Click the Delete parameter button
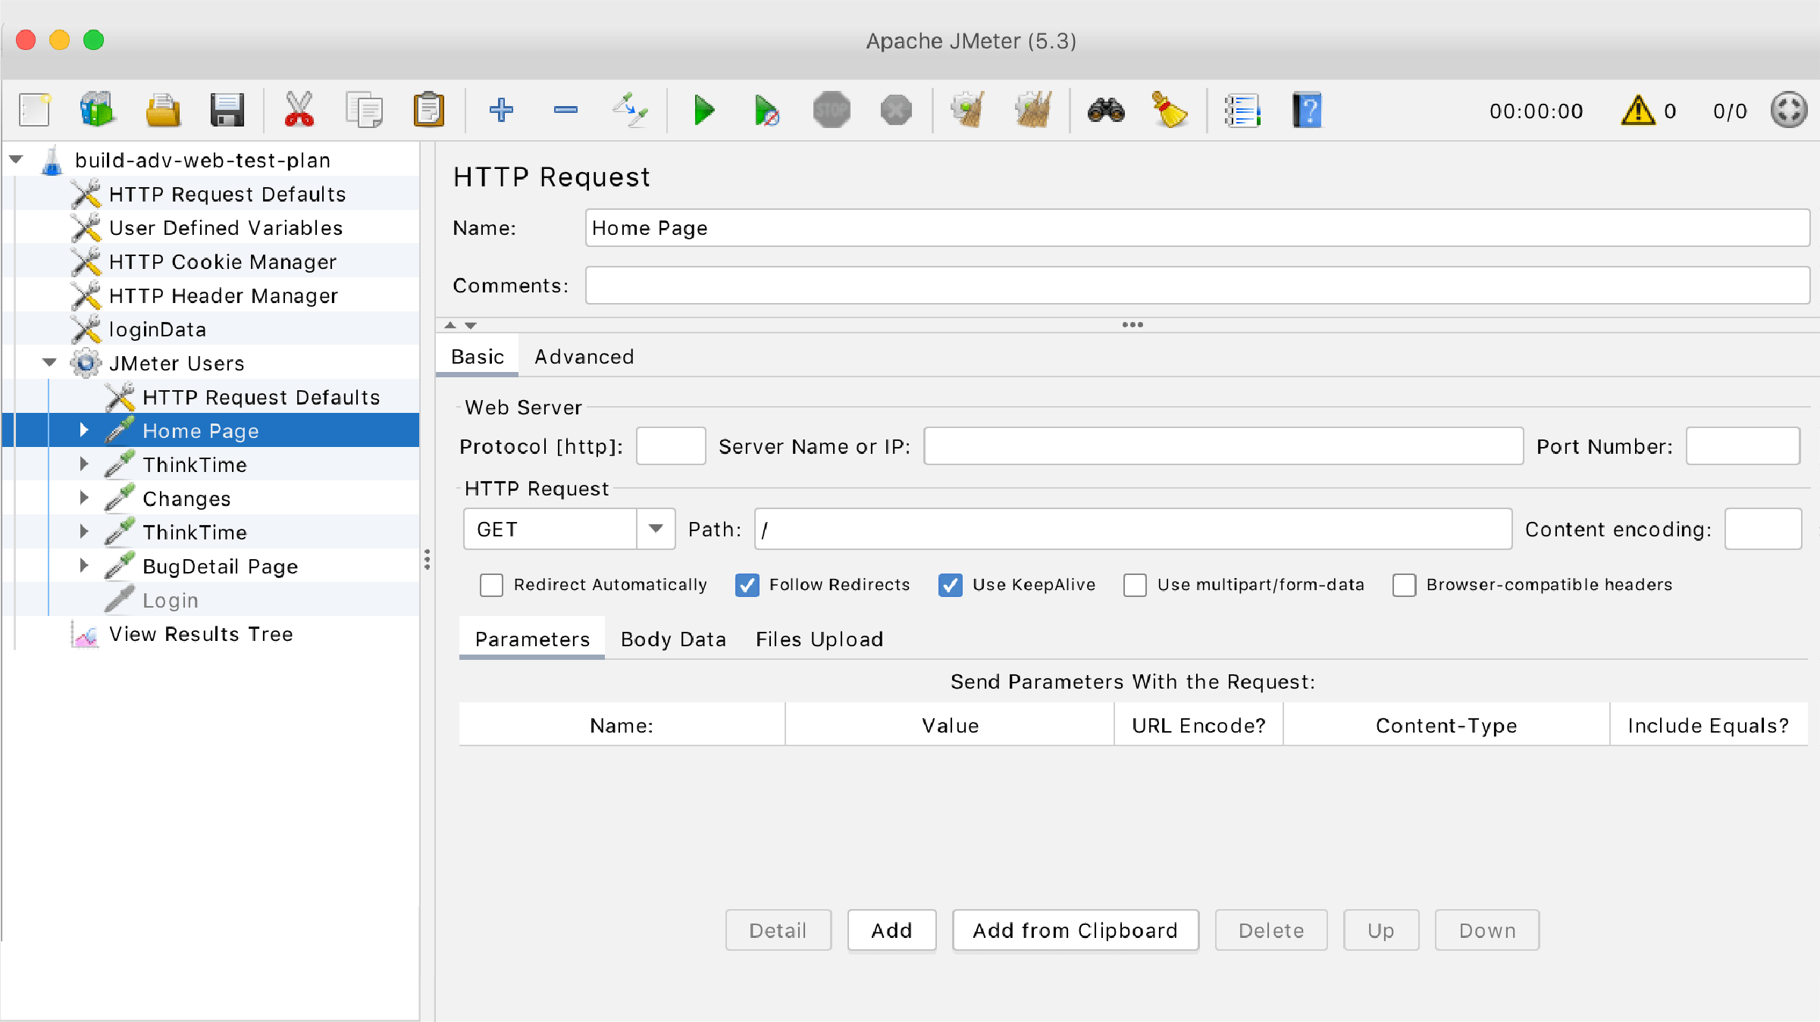1820x1022 pixels. (x=1271, y=930)
